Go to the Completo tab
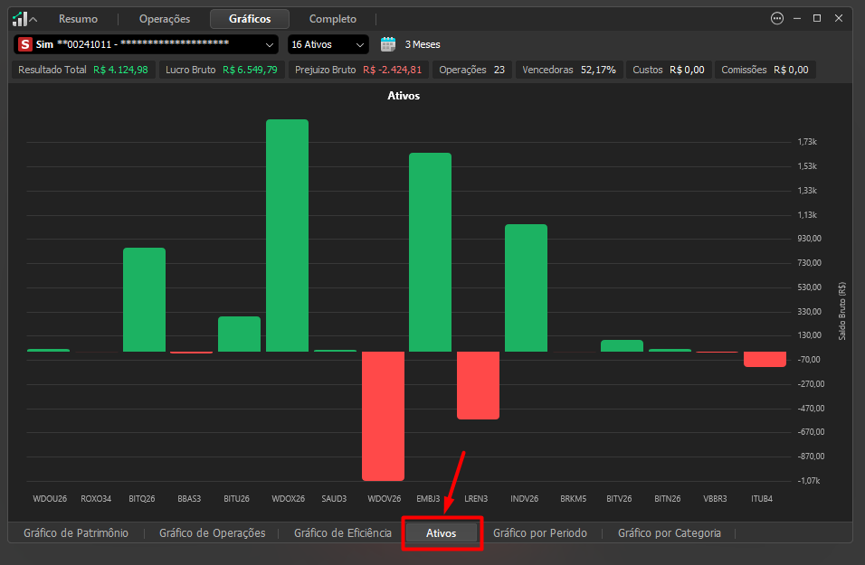This screenshot has height=565, width=865. [x=333, y=19]
